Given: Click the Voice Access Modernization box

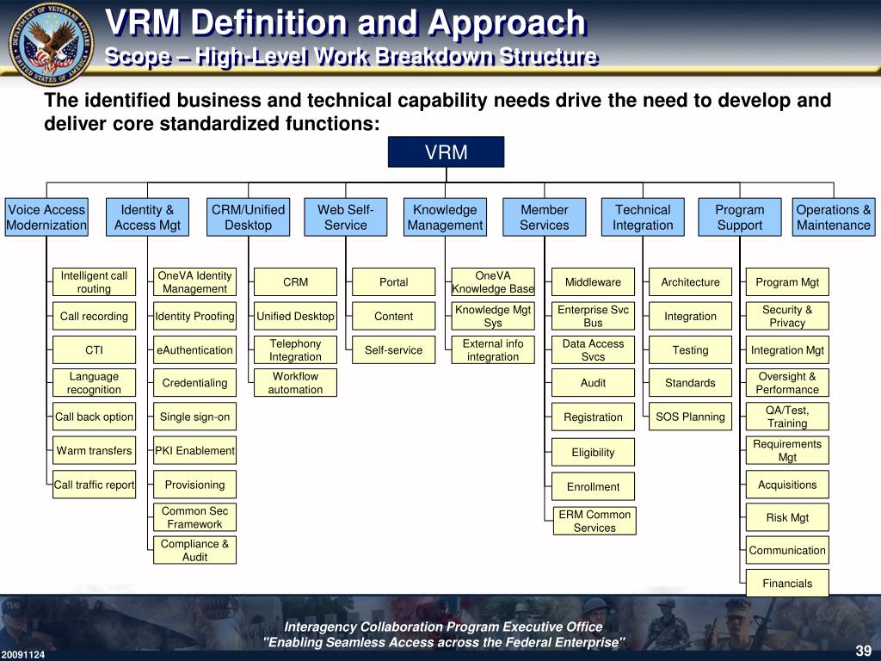Looking at the screenshot, I should (x=46, y=216).
